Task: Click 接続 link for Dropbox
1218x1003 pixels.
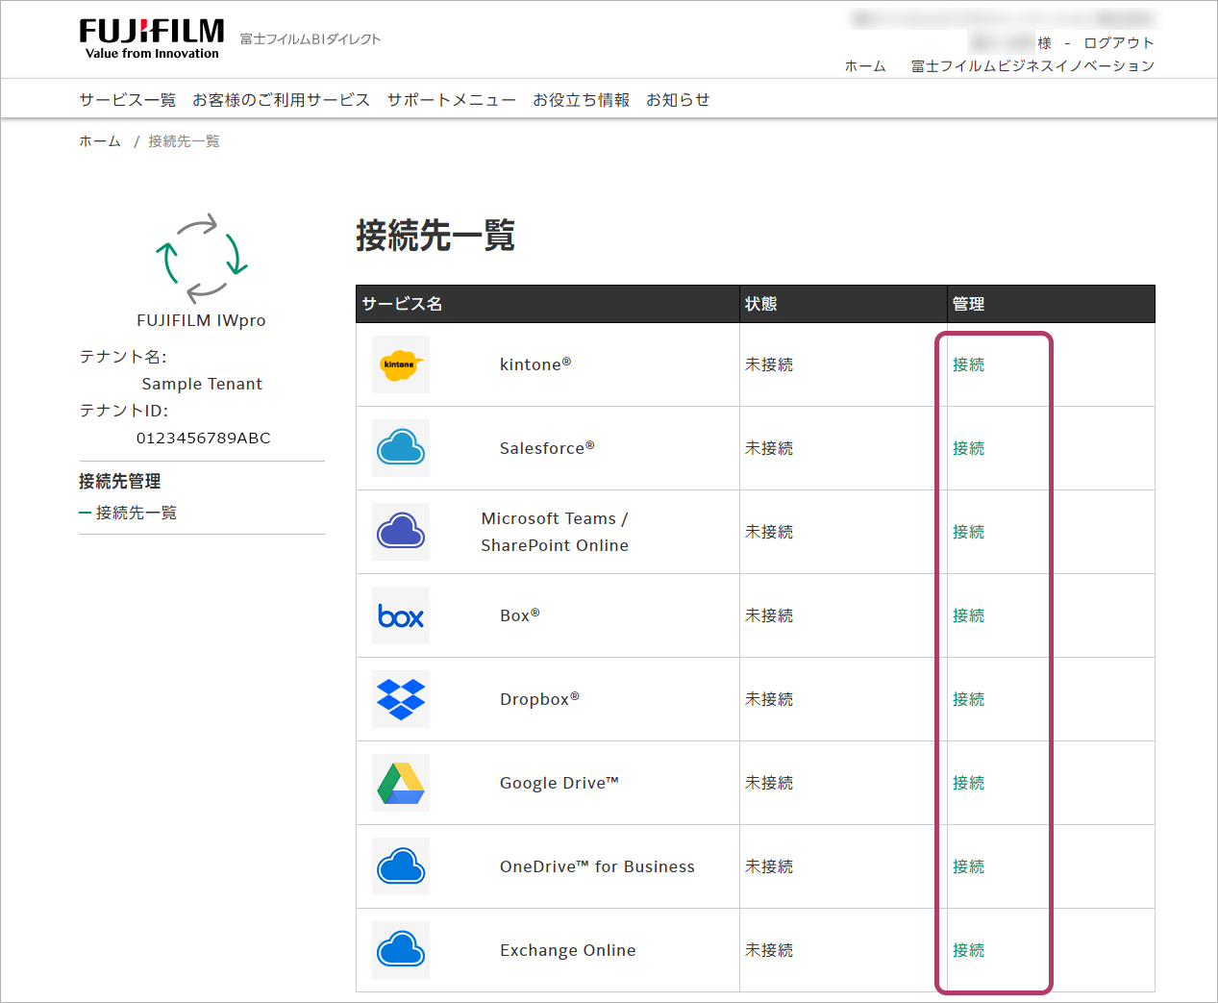Action: click(x=968, y=699)
